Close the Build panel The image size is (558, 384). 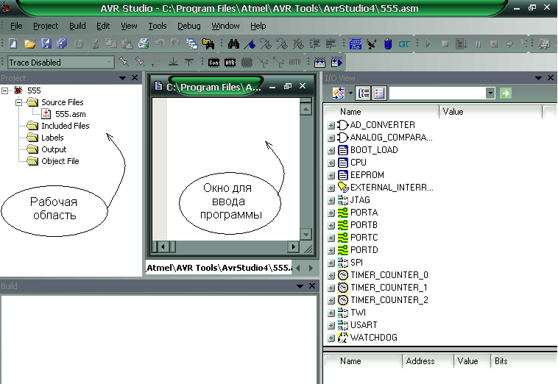(x=312, y=286)
